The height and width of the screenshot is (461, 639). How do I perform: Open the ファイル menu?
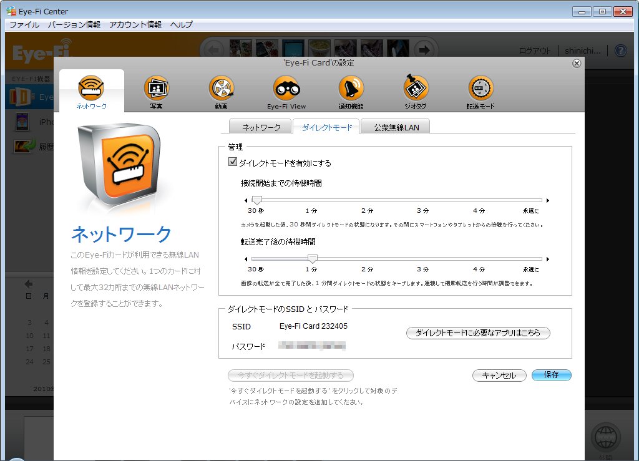pyautogui.click(x=24, y=25)
